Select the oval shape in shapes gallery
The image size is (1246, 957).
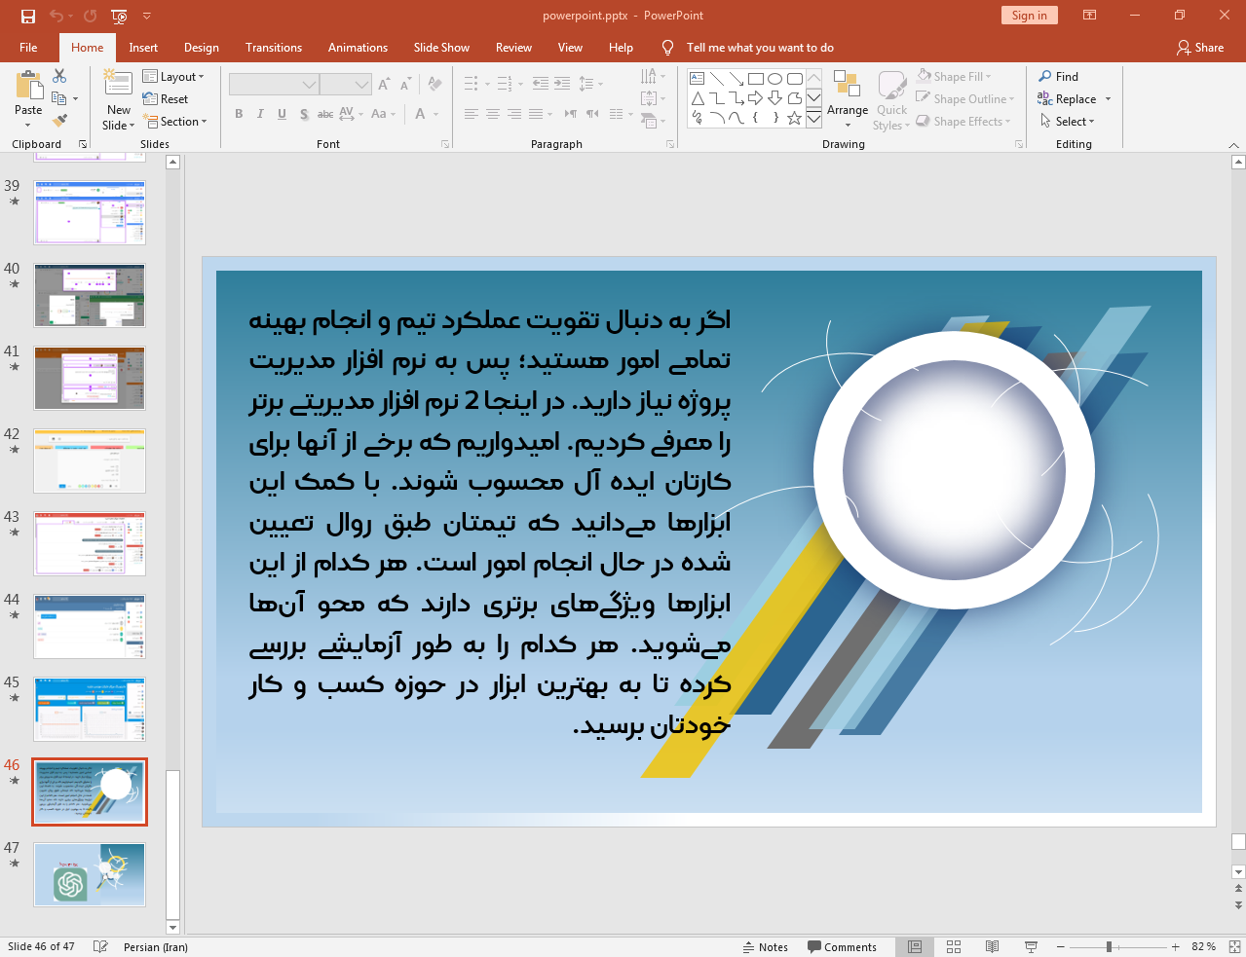click(x=775, y=79)
